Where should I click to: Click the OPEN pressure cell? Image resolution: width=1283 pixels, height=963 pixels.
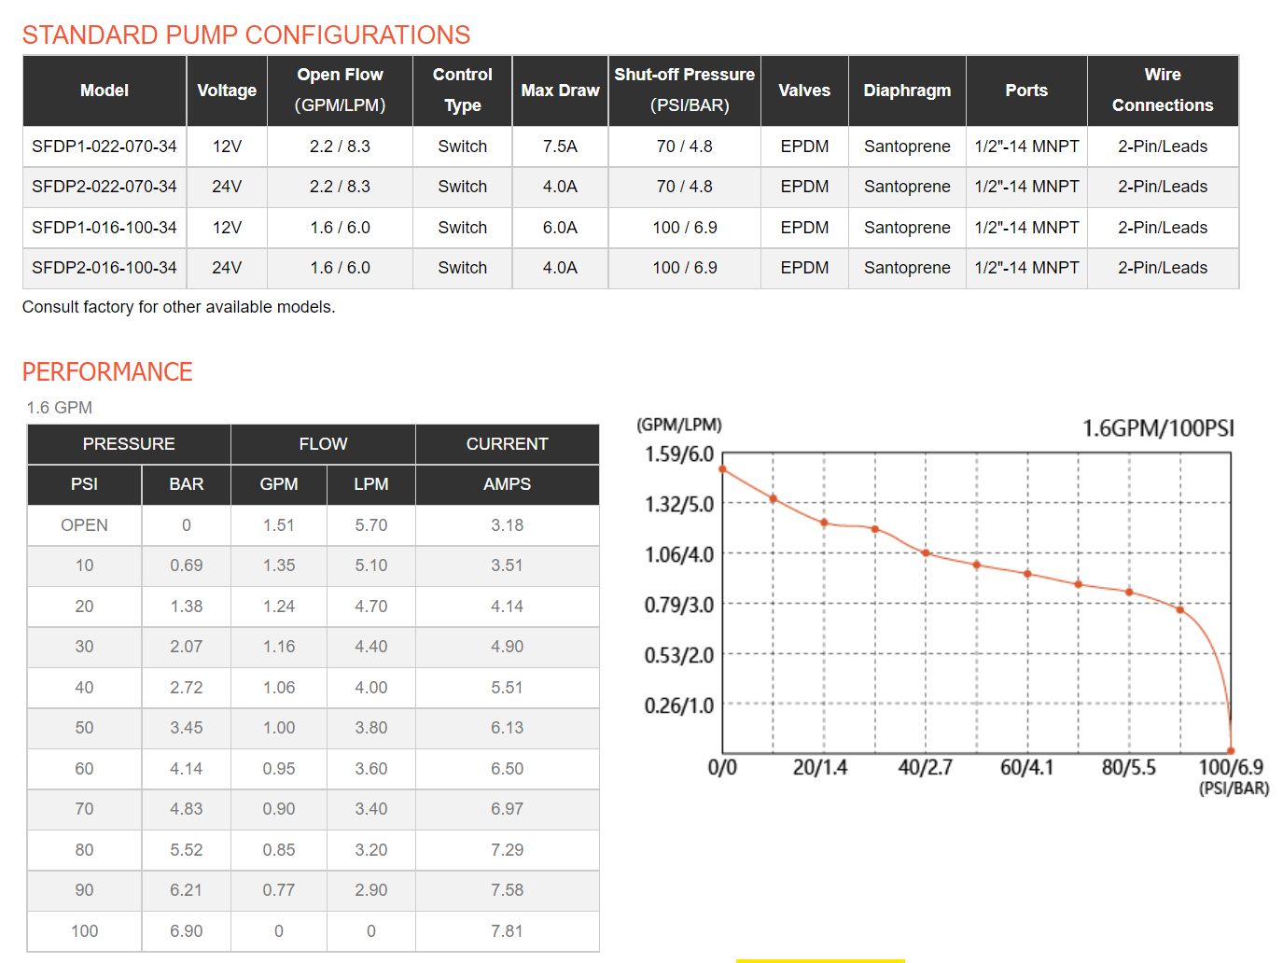tap(84, 525)
